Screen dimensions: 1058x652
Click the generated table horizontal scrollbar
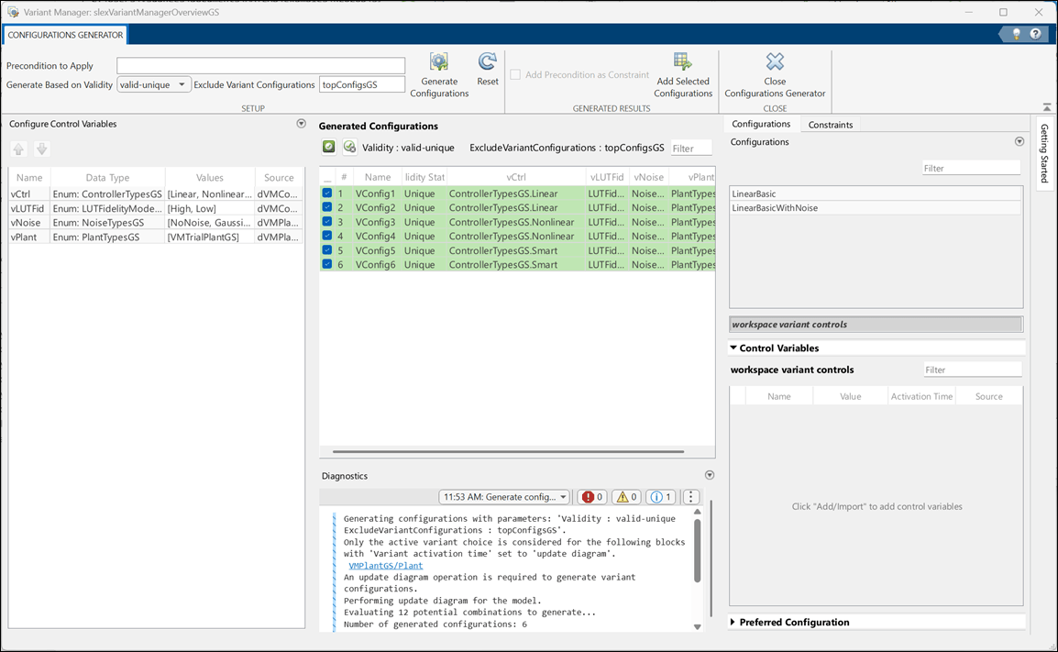[508, 451]
